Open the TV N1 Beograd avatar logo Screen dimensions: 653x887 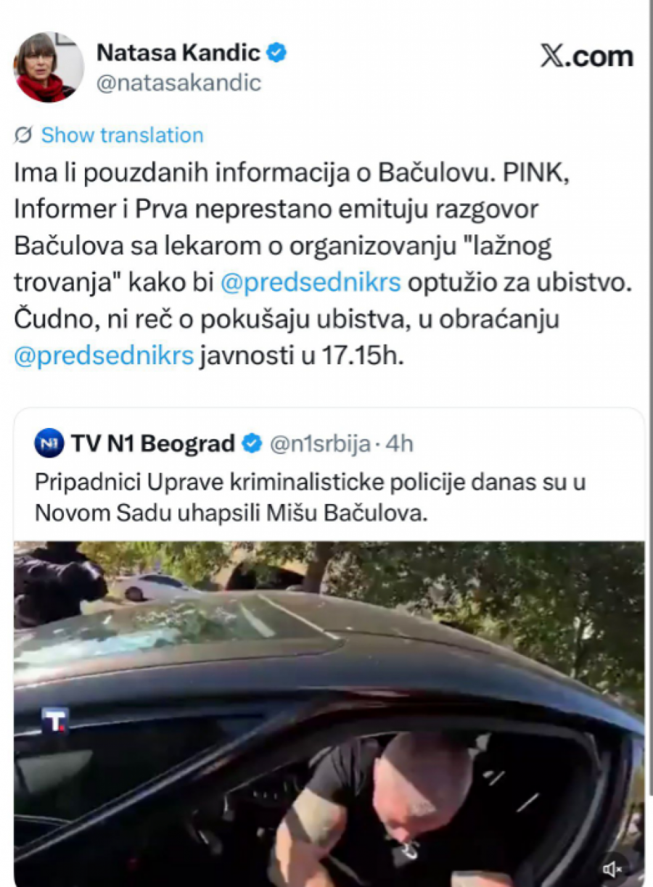[49, 444]
